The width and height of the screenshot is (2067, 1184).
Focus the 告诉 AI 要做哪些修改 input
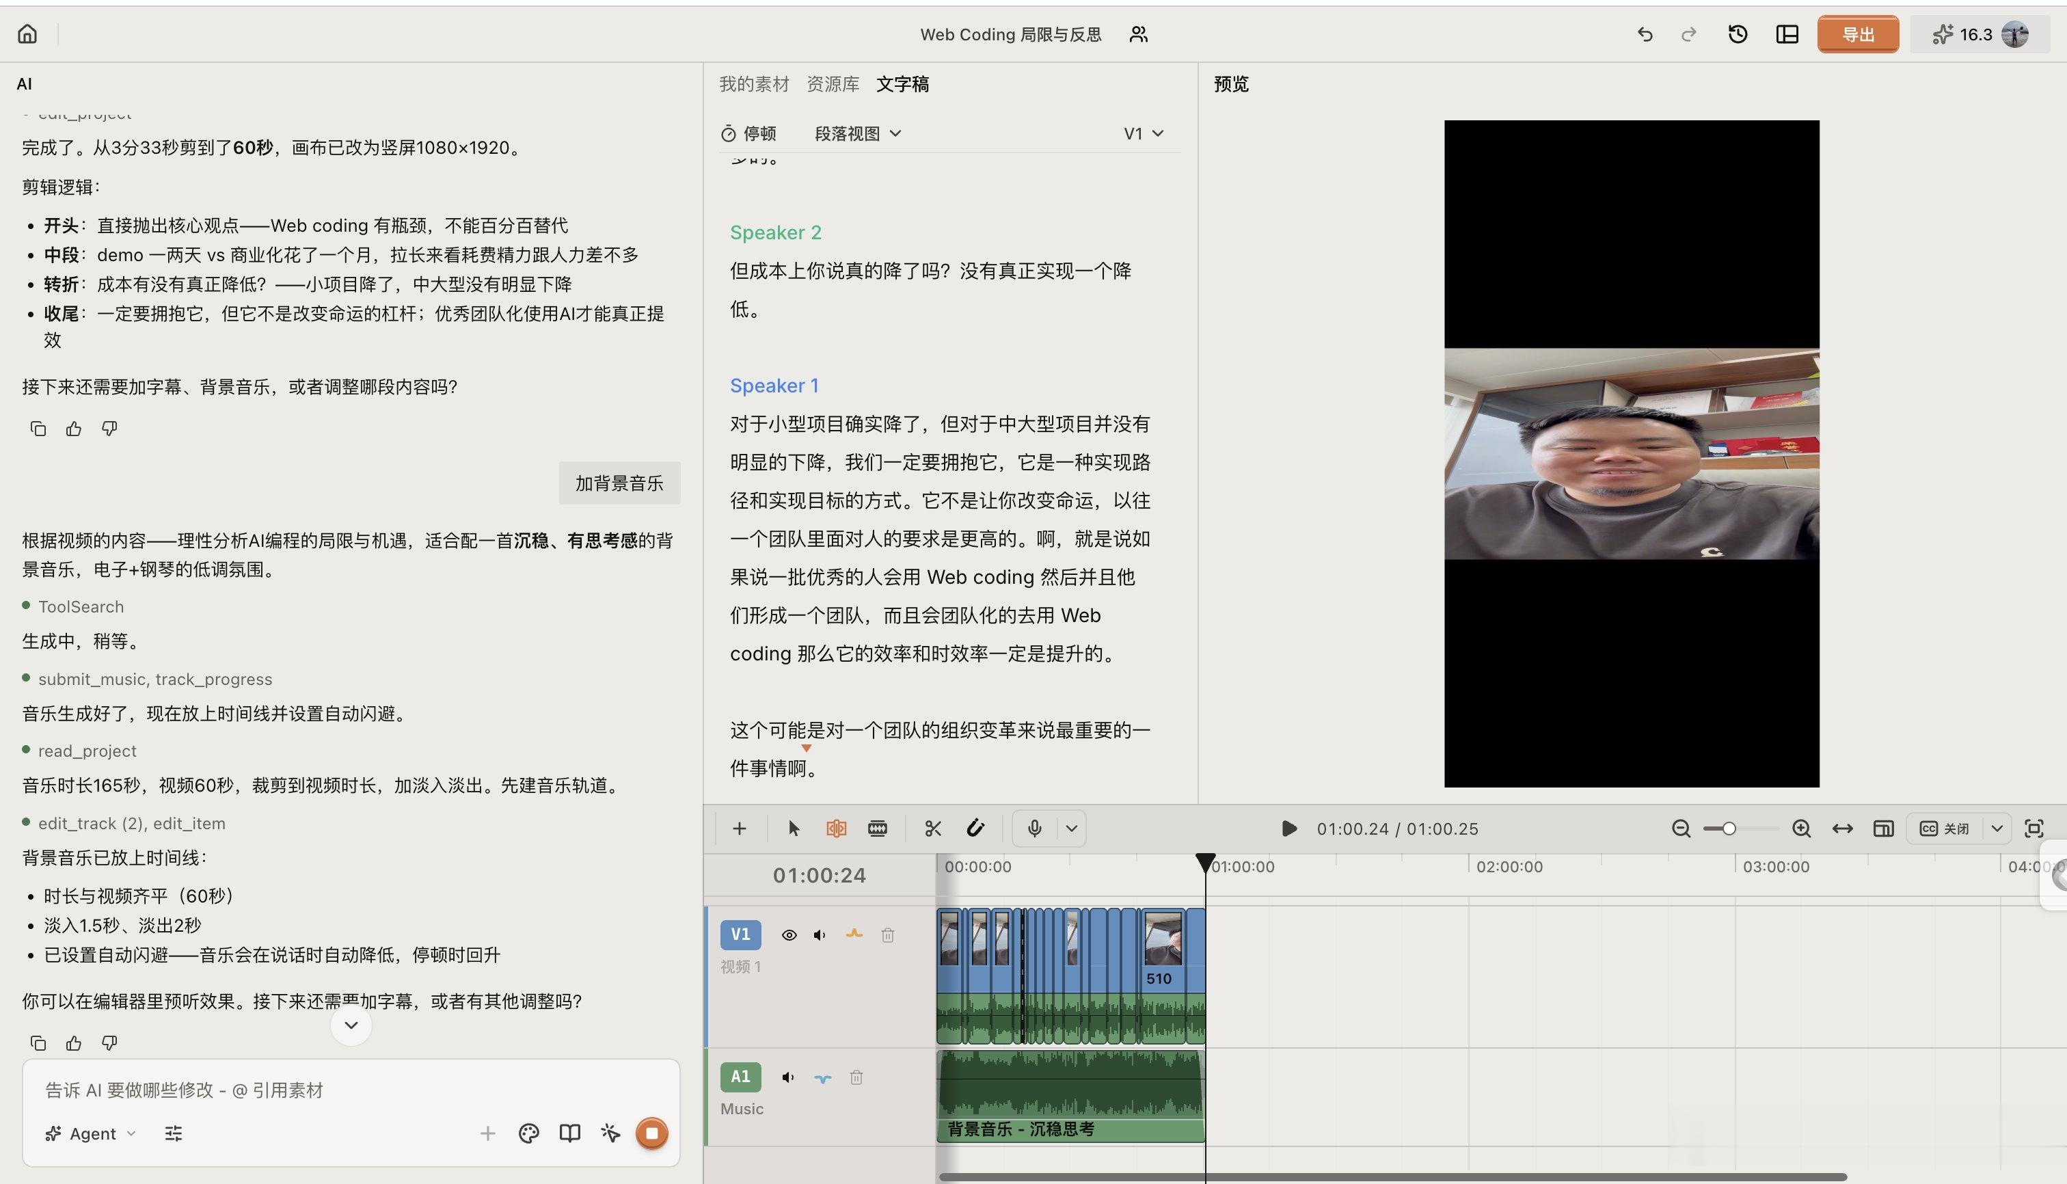(x=350, y=1090)
